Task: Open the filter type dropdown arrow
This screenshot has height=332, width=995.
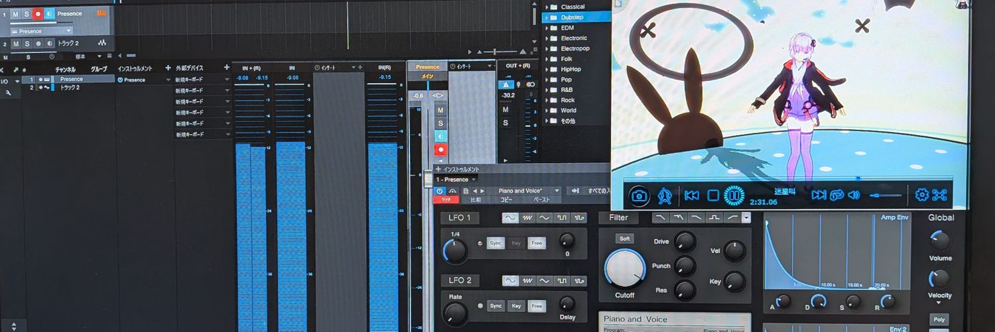Action: (746, 217)
